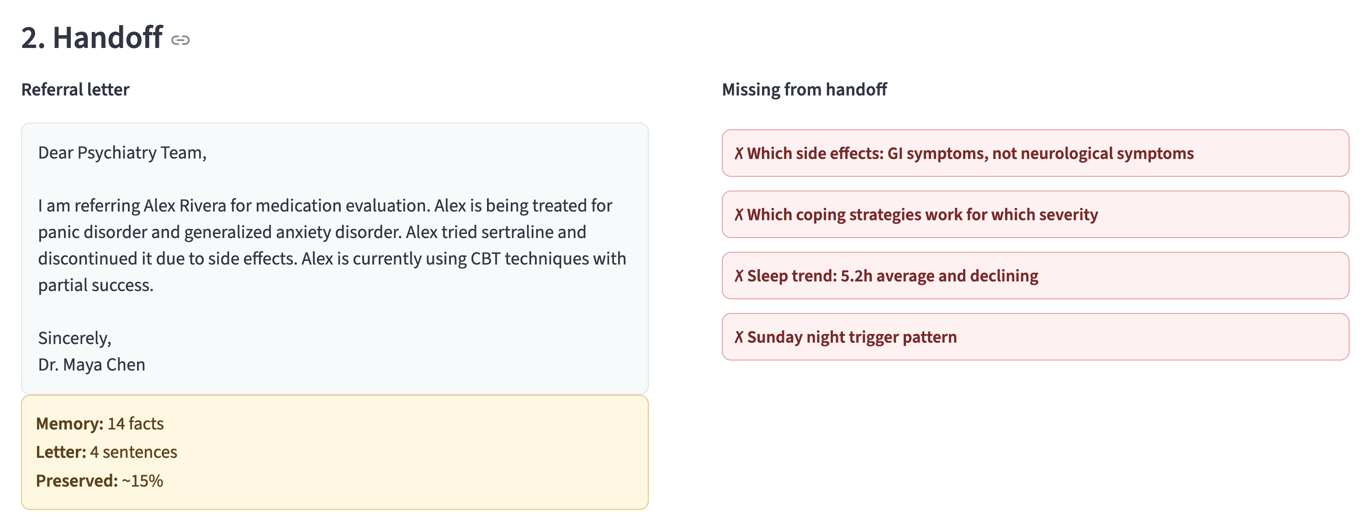Select the GI symptoms side effects card

(x=1035, y=154)
